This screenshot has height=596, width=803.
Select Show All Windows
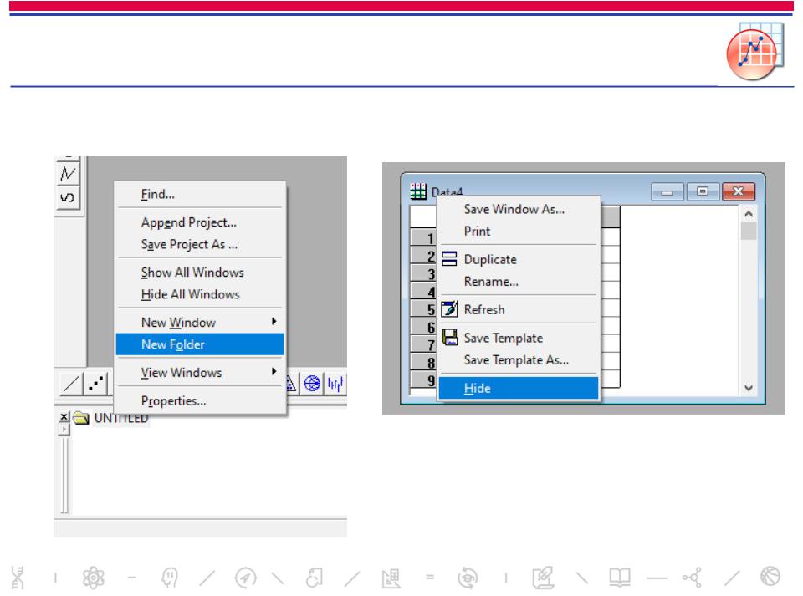[x=192, y=273]
